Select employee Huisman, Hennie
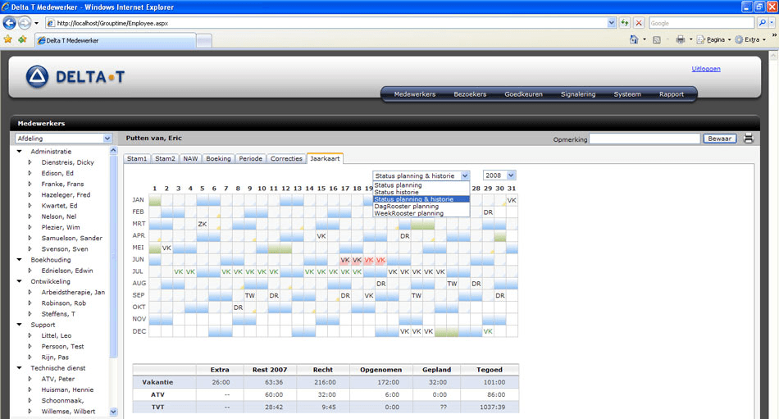The width and height of the screenshot is (779, 419). [67, 389]
